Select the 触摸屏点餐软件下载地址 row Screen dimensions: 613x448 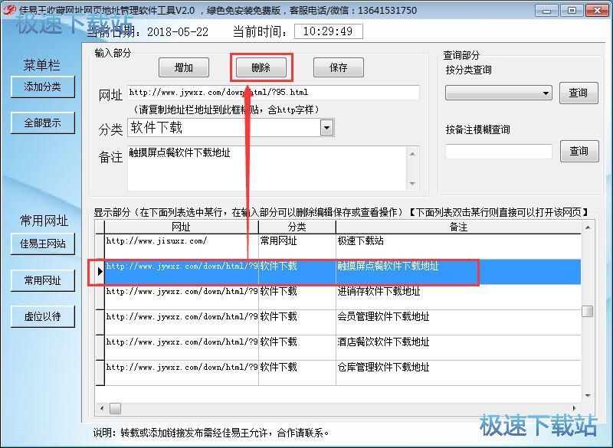point(343,271)
